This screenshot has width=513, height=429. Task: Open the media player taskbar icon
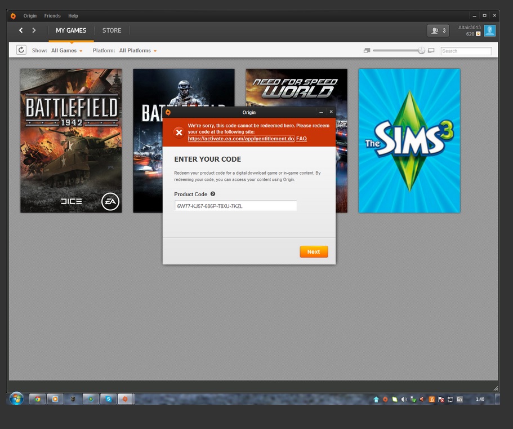[55, 399]
